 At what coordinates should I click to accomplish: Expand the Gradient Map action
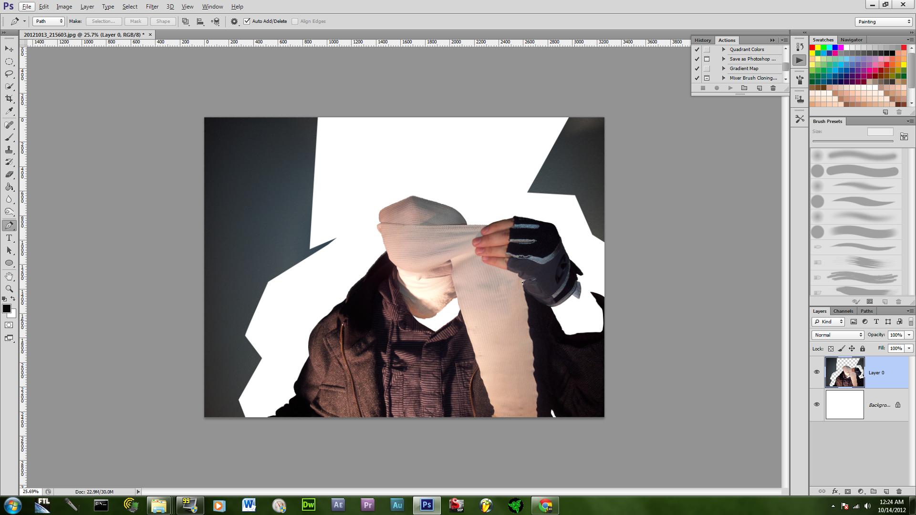(724, 69)
